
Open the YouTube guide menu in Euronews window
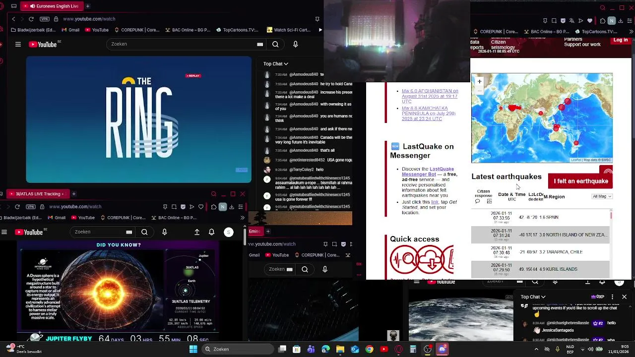pyautogui.click(x=18, y=44)
